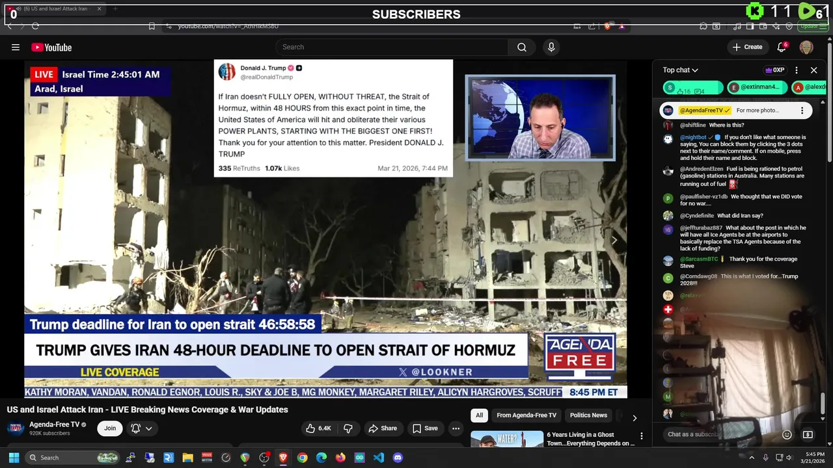Open the notifications bell

[x=782, y=47]
